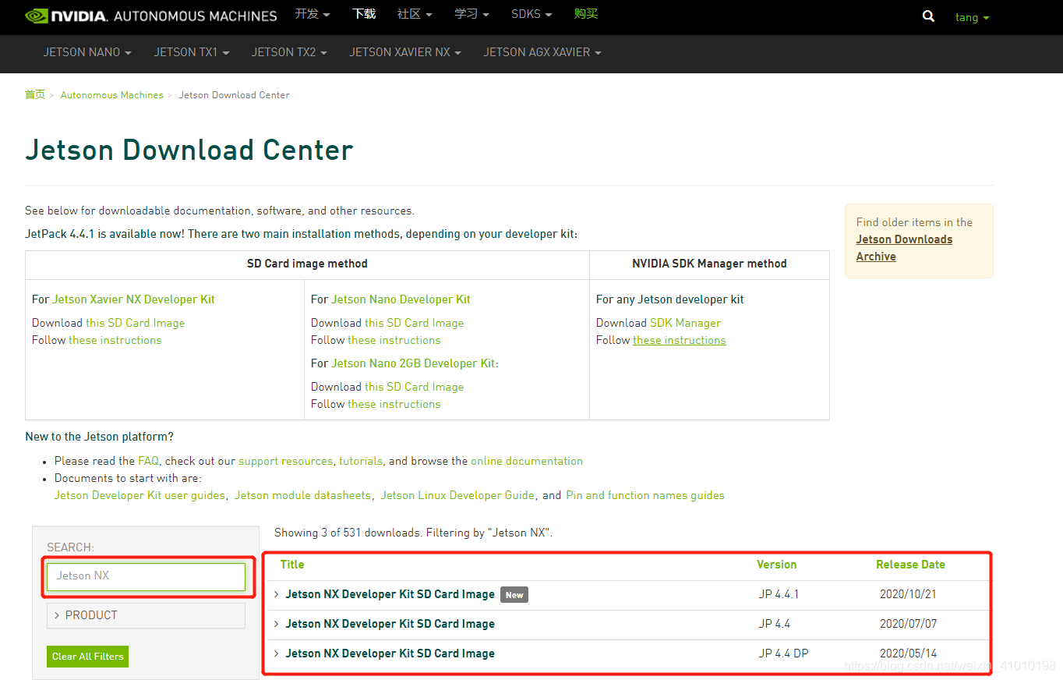Open Jetson Developer Kit user guides link
The height and width of the screenshot is (680, 1063).
pos(139,495)
